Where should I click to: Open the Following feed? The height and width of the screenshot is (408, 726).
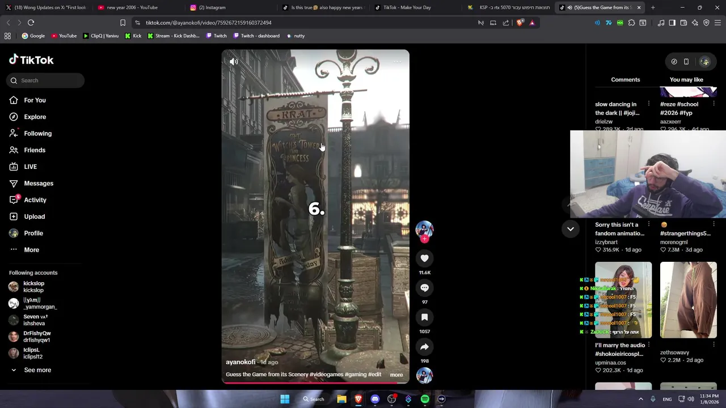(37, 133)
